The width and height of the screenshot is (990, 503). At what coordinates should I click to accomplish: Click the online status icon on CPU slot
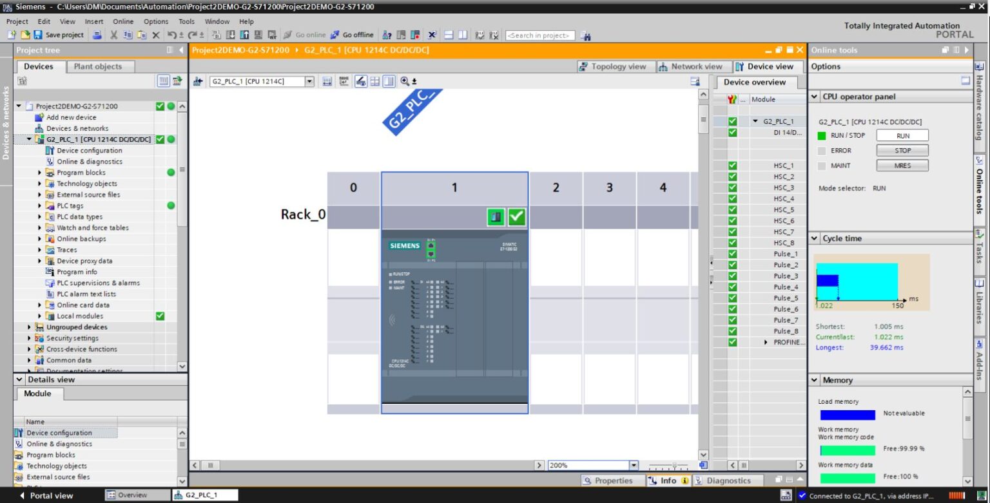coord(496,218)
